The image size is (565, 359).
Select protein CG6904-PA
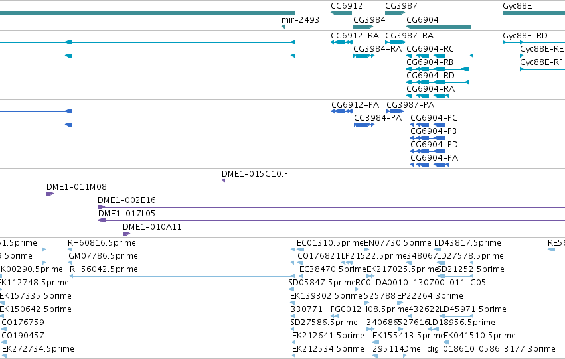[x=434, y=158]
